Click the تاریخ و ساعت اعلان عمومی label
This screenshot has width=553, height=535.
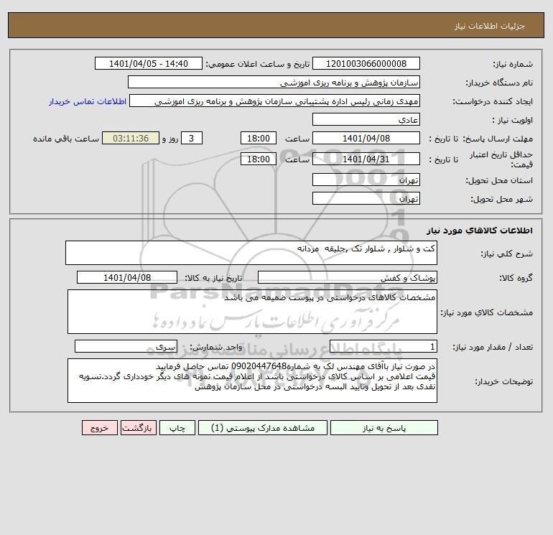point(257,64)
